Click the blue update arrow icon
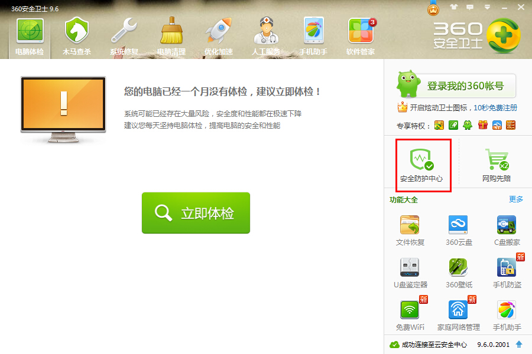 click(x=519, y=344)
